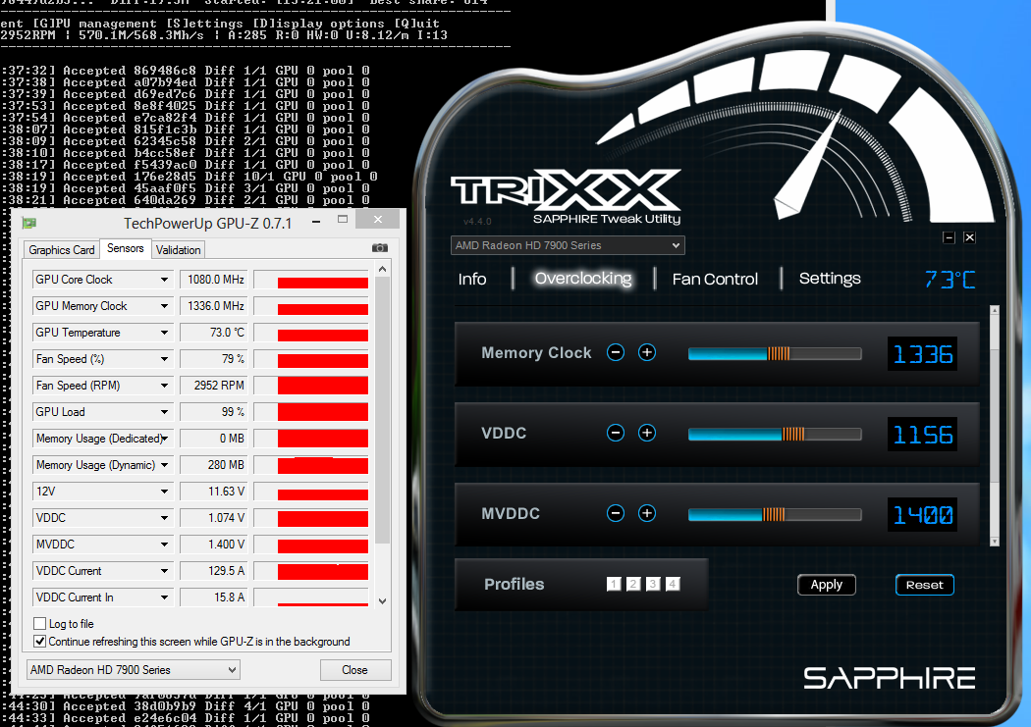Minimize the GPU-Z window
1031x727 pixels.
(x=316, y=222)
